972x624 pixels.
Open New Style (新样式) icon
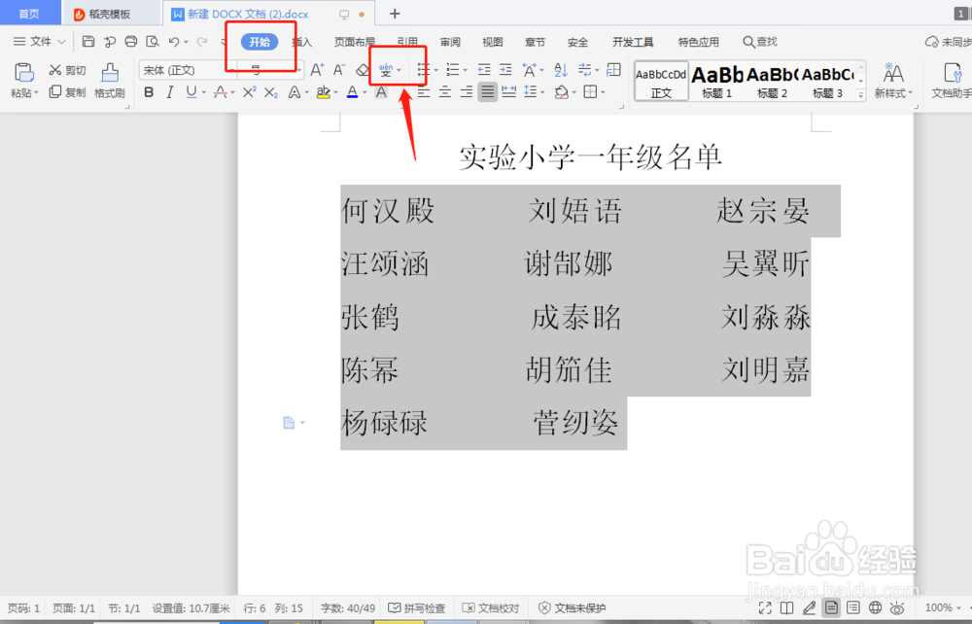click(x=893, y=81)
